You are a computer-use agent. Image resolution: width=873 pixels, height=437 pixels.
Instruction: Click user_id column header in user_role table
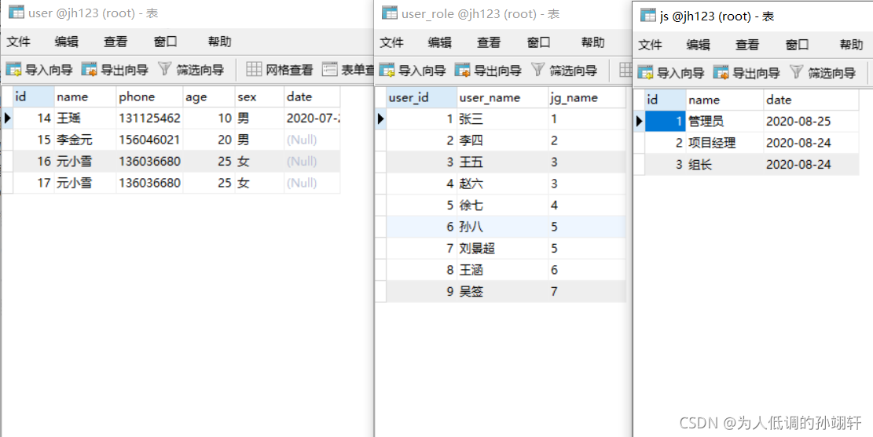coord(421,98)
